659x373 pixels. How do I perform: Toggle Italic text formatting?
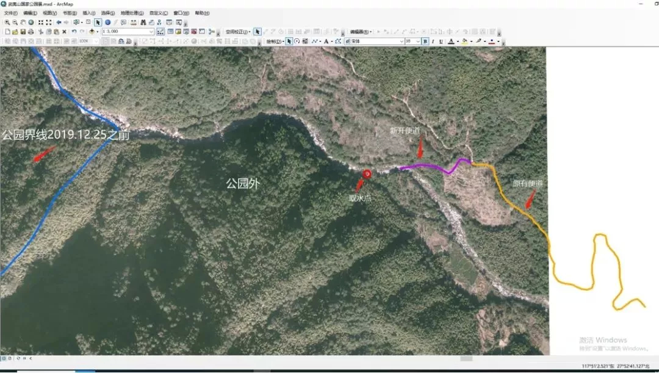tap(433, 42)
